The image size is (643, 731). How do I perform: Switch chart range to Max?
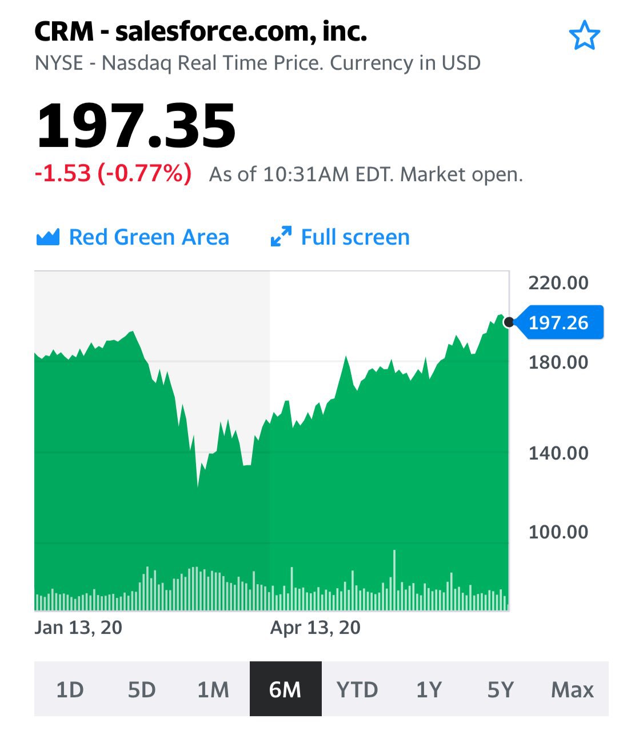573,689
